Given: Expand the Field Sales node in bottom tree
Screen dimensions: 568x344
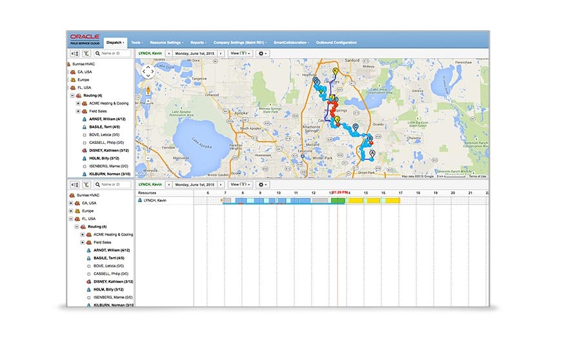Looking at the screenshot, I should tap(83, 242).
